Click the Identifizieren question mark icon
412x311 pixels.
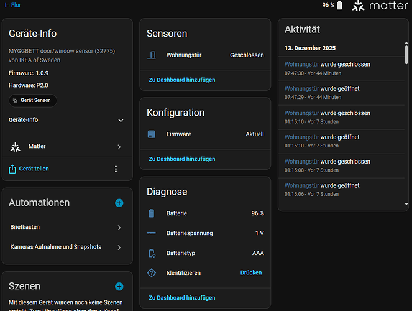point(152,272)
